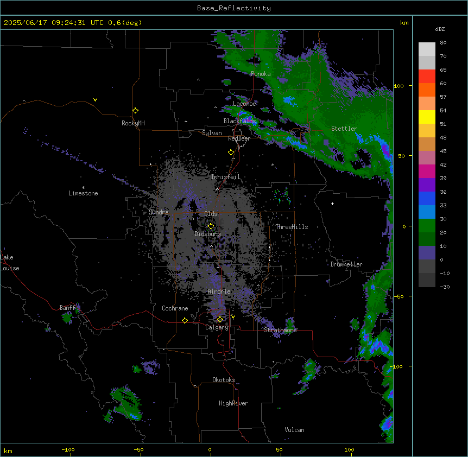
Task: Pick the dark orange swatch between 60 and 57
Action: [427, 90]
